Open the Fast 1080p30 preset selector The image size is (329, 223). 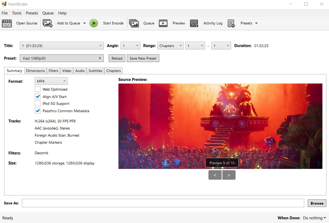pos(62,58)
